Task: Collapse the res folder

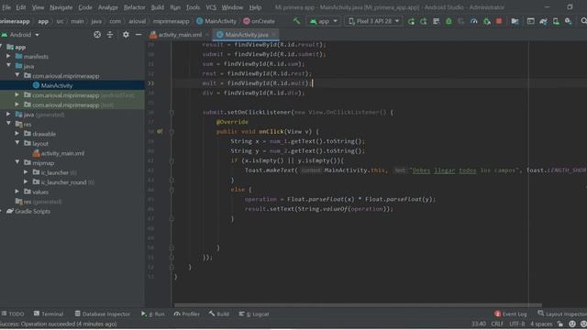Action: (x=9, y=124)
